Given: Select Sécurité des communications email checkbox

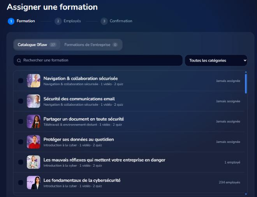Looking at the screenshot, I should click(21, 101).
